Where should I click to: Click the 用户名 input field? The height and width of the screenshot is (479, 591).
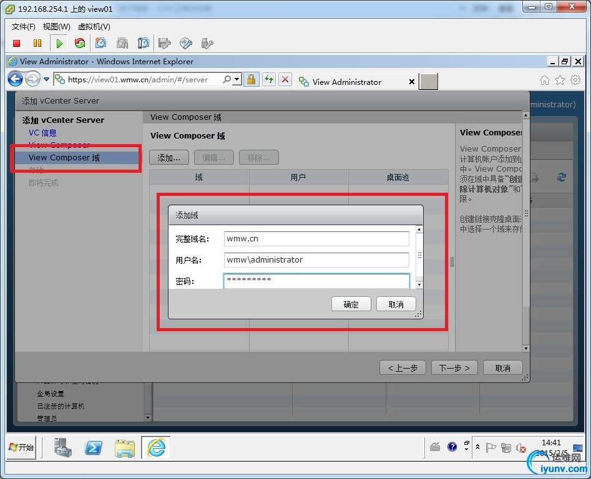click(x=316, y=260)
